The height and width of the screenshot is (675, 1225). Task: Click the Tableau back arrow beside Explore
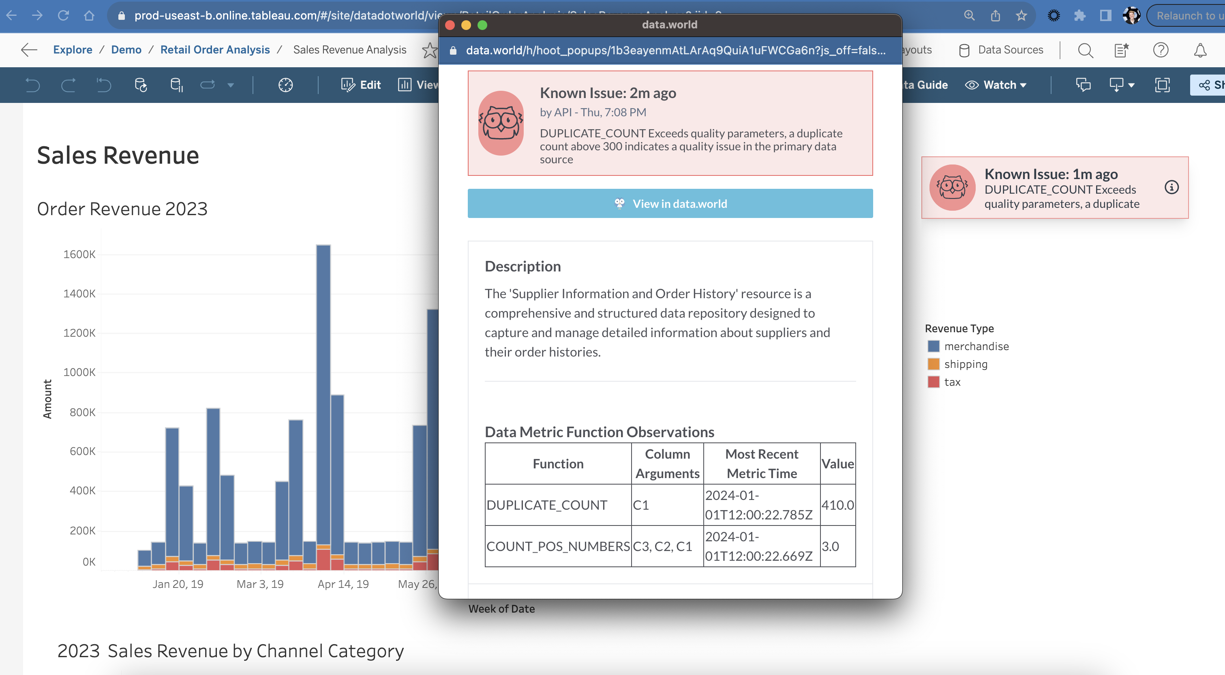point(30,49)
